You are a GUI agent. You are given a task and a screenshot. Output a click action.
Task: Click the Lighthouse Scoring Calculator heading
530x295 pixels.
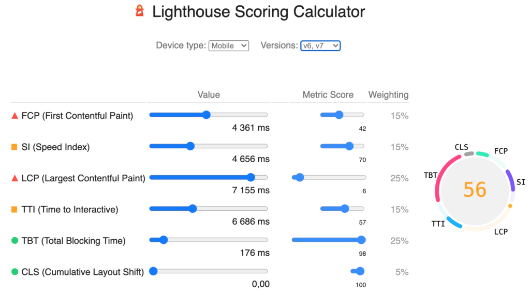coord(259,12)
